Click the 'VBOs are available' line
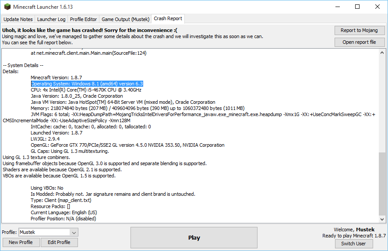 click(59, 176)
